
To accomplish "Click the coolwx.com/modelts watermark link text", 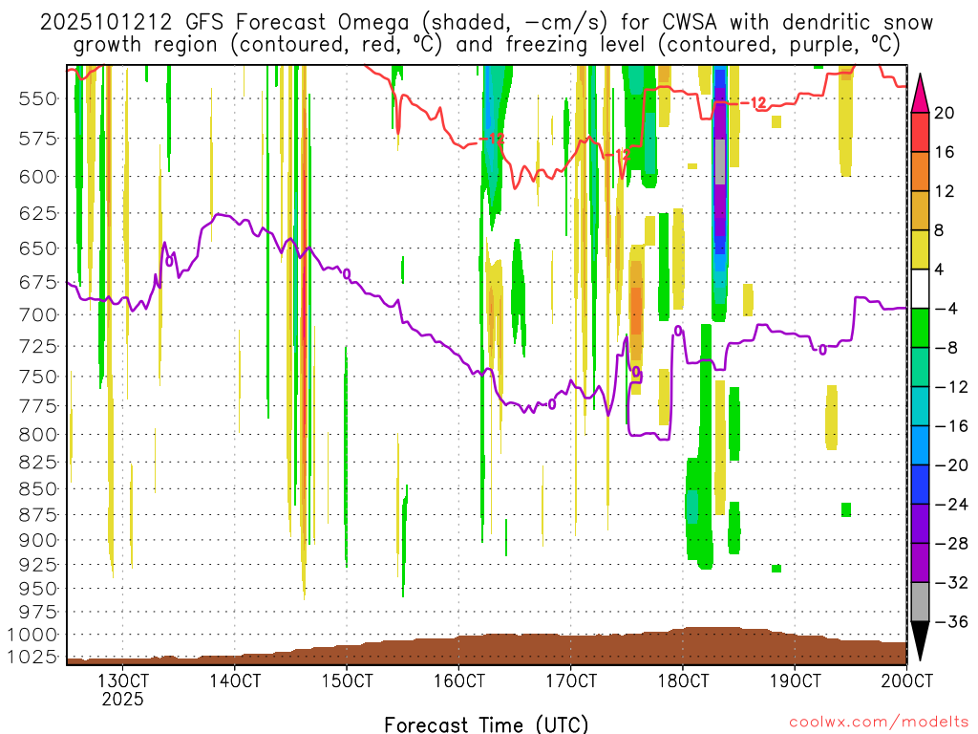I will coord(879,723).
